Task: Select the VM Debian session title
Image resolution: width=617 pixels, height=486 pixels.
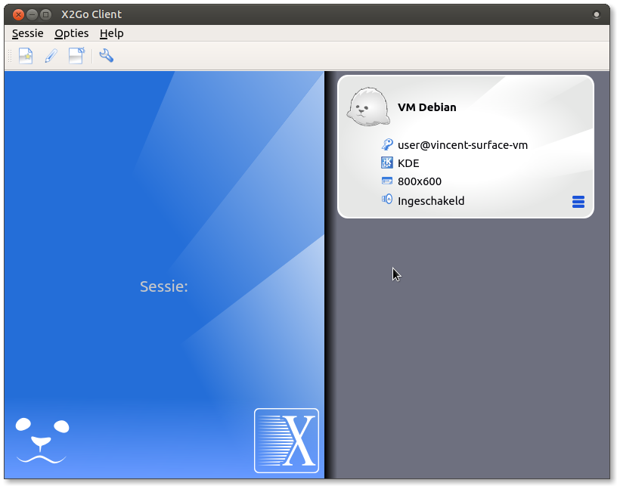Action: point(427,107)
